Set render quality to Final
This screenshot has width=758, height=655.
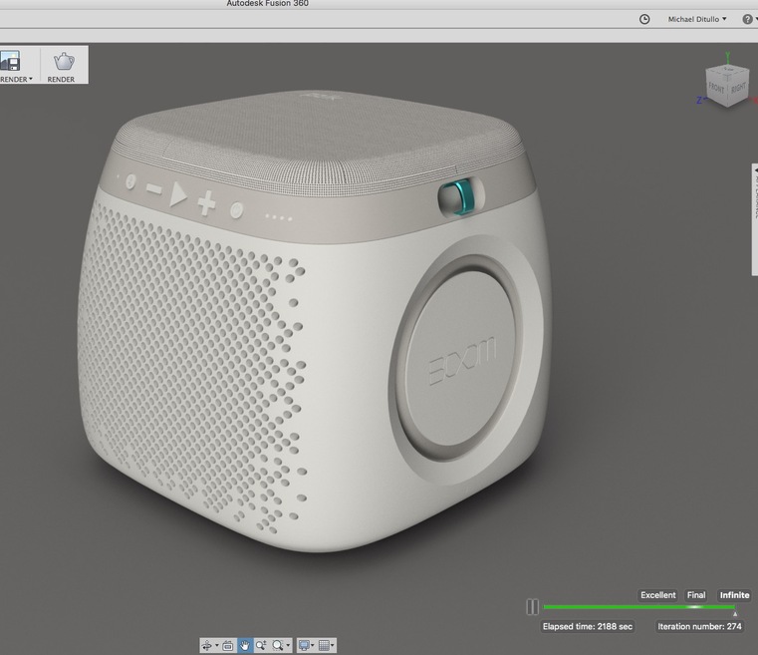pos(696,595)
